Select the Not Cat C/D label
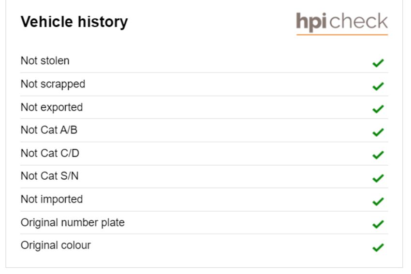Screen dimensions: 411x274 point(50,153)
